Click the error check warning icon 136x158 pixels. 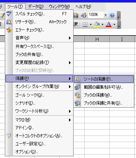coord(9,30)
